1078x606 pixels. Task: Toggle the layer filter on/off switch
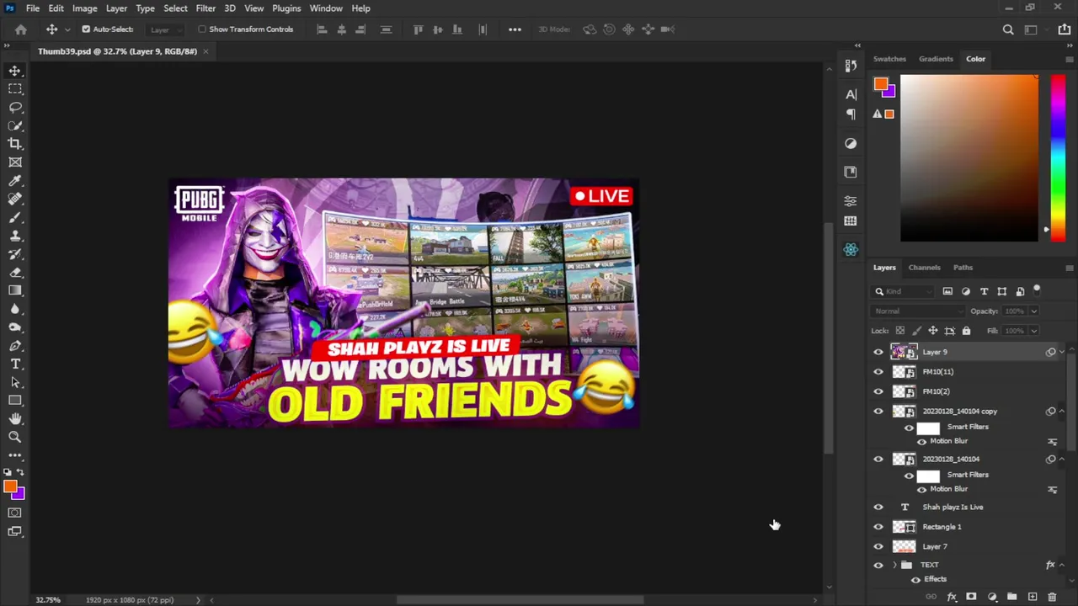[1037, 290]
